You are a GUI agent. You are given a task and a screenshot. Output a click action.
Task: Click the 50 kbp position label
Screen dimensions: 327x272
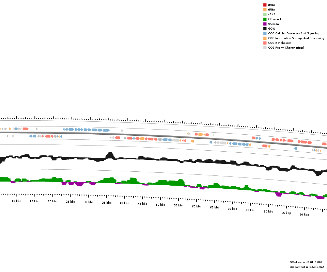[160, 205]
